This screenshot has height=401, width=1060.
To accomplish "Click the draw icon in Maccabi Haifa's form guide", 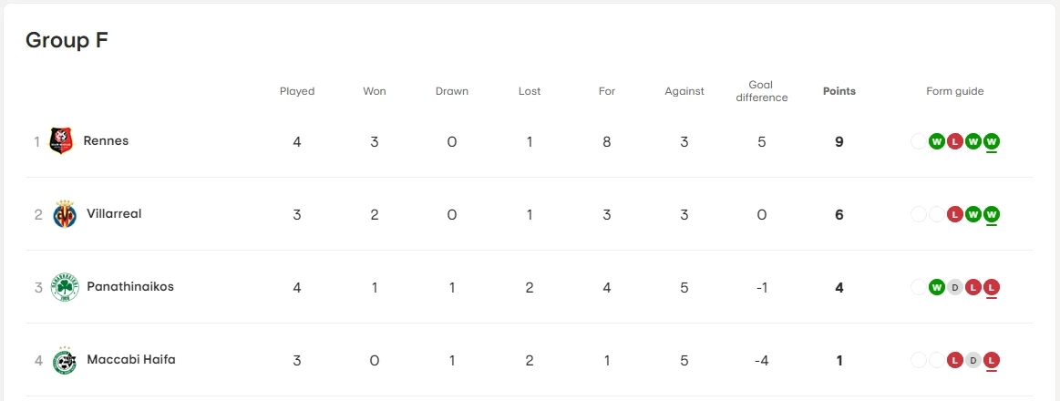I will point(973,360).
